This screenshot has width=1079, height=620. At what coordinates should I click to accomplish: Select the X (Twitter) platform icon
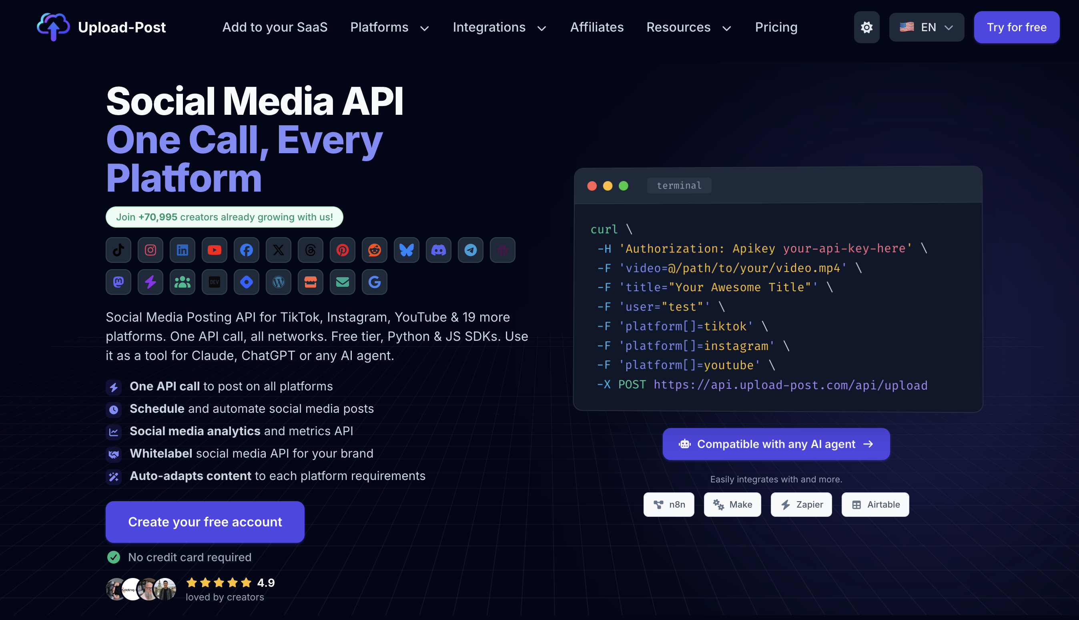[x=278, y=250]
